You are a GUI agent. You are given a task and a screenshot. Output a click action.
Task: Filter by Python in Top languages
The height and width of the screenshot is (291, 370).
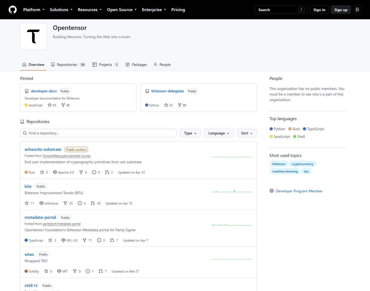(x=277, y=129)
